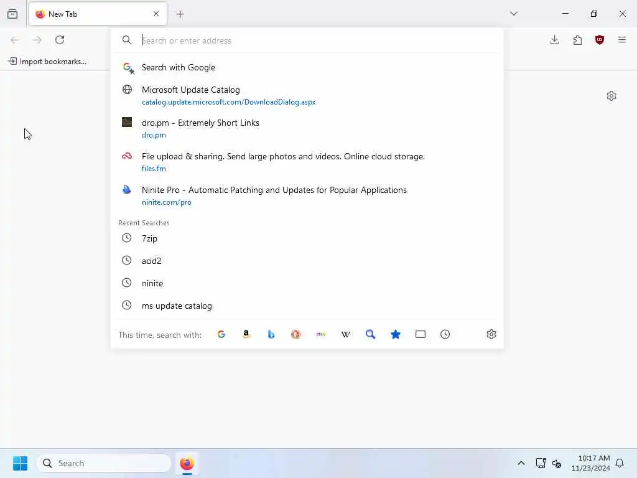Open the Extensions puzzle icon

pyautogui.click(x=577, y=40)
